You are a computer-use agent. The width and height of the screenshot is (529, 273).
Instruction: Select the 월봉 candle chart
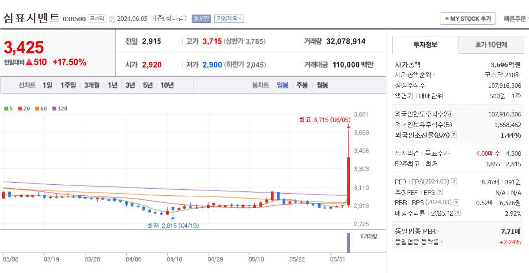point(322,85)
